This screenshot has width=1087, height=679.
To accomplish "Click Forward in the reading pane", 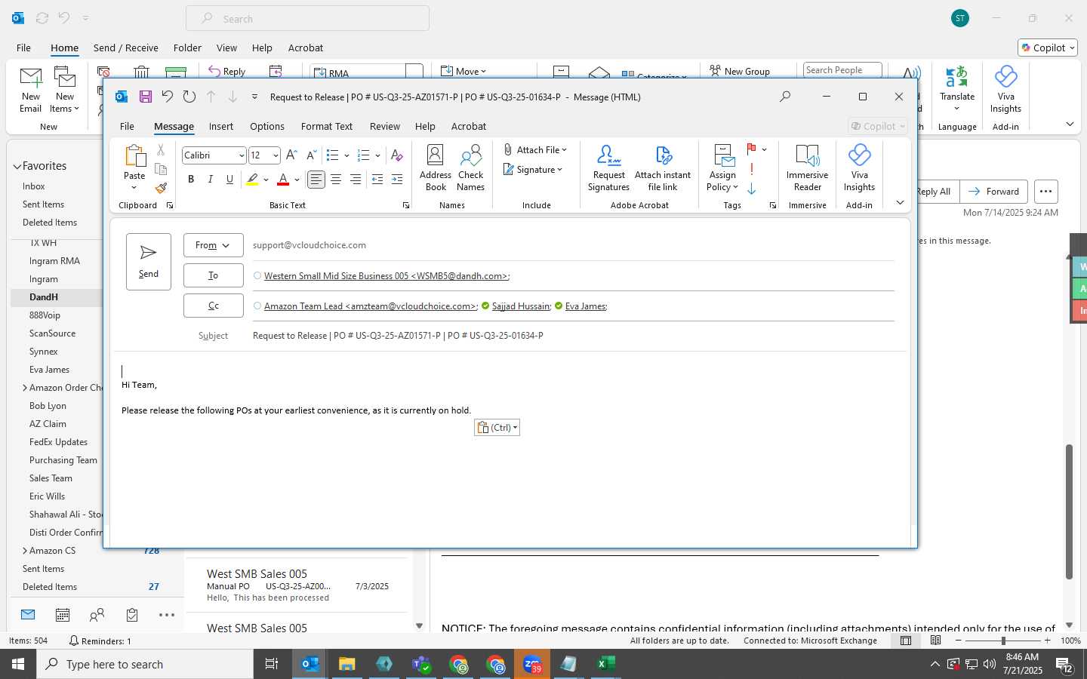I will point(994,192).
